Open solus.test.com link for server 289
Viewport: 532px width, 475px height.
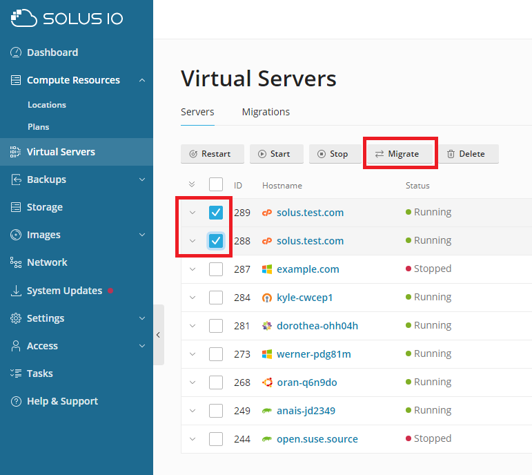(x=310, y=213)
